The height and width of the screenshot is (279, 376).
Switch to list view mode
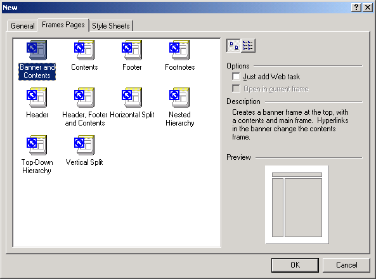pos(248,46)
